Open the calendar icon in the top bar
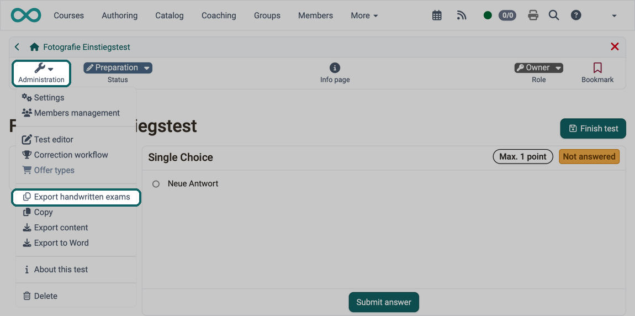Viewport: 635px width, 316px height. point(437,15)
